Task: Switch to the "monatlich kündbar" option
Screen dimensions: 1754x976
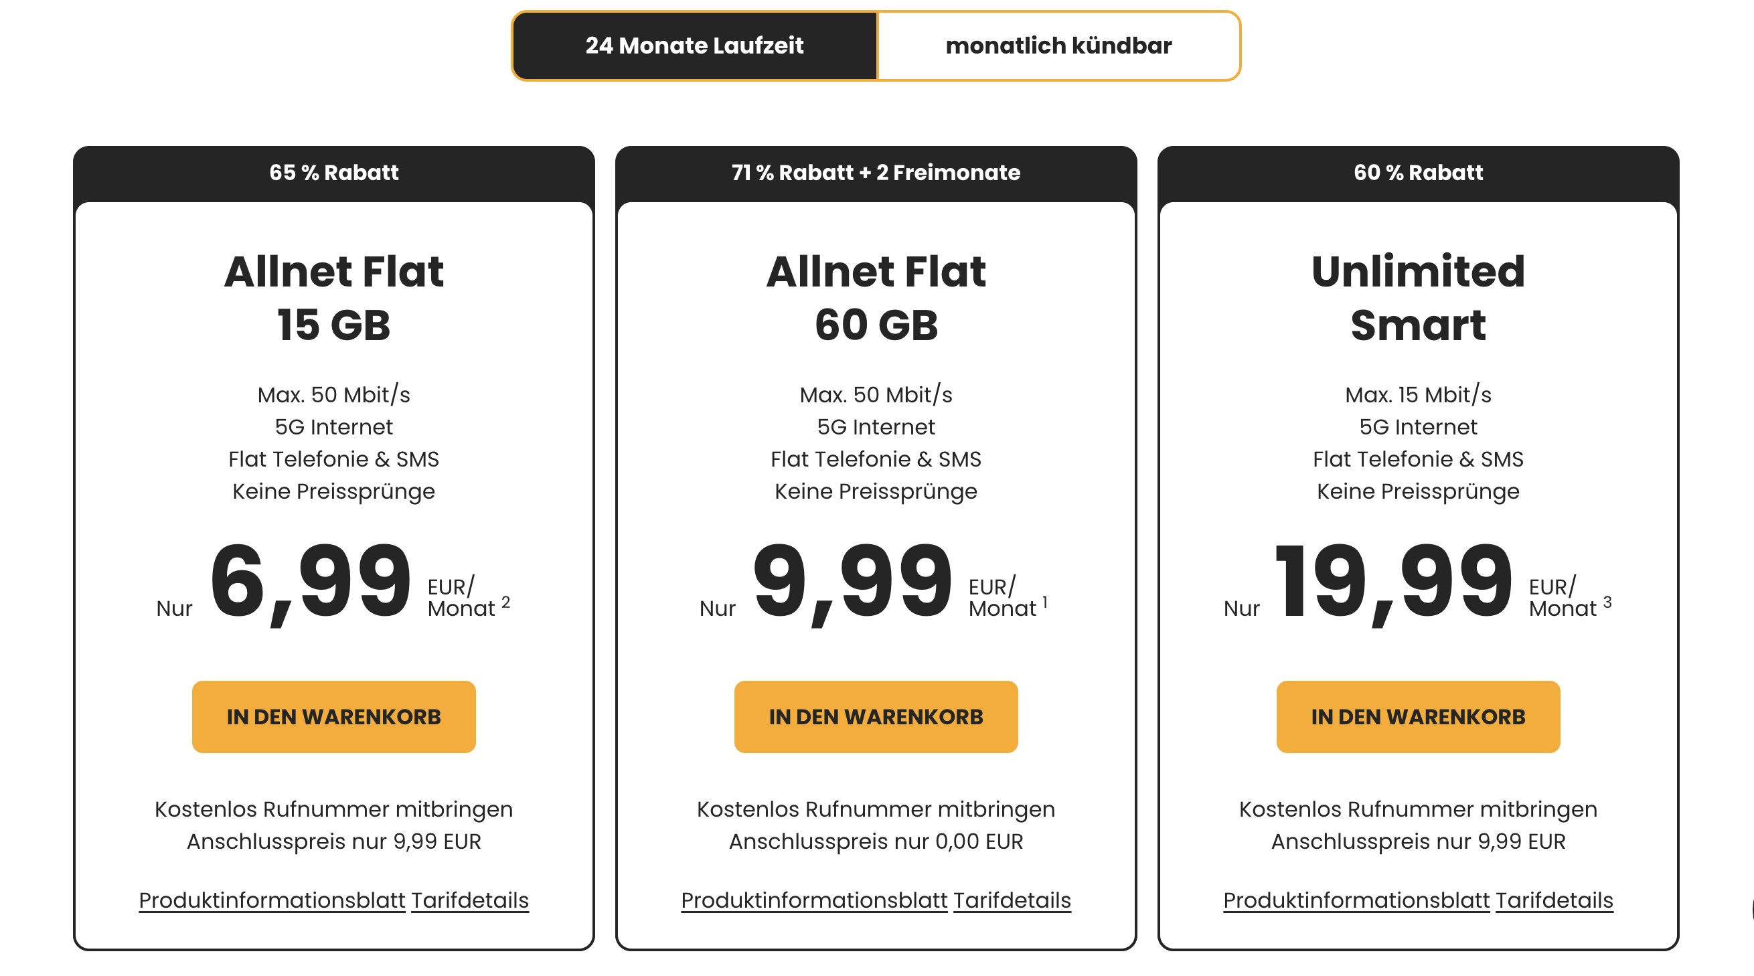Action: tap(1060, 46)
